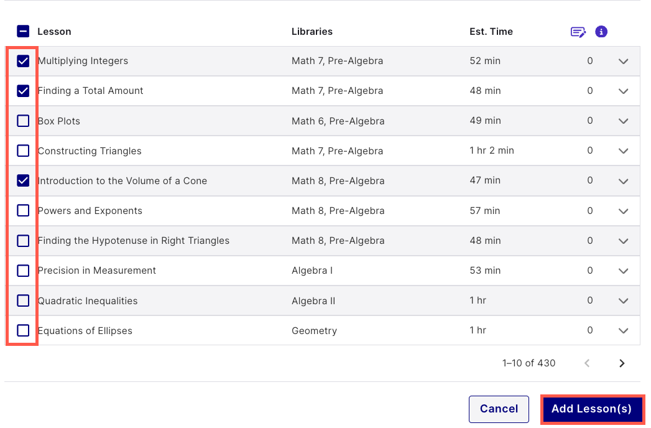Go to the next page of lessons

tap(622, 363)
